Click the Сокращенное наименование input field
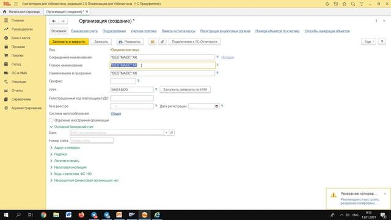The height and width of the screenshot is (220, 391). (x=163, y=57)
